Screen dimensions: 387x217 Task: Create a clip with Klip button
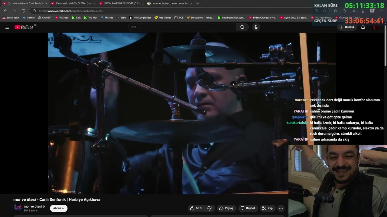click(267, 208)
